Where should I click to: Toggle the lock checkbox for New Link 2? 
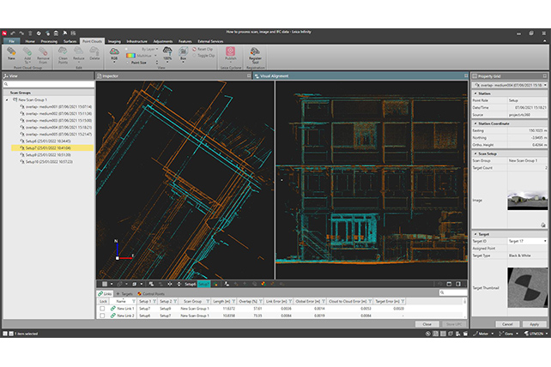[103, 316]
